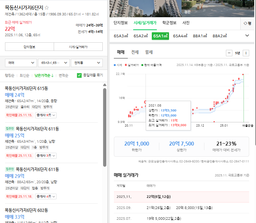Click the 20억 8,000(15일,13층) transaction entry
This screenshot has width=256, height=223.
194,208
